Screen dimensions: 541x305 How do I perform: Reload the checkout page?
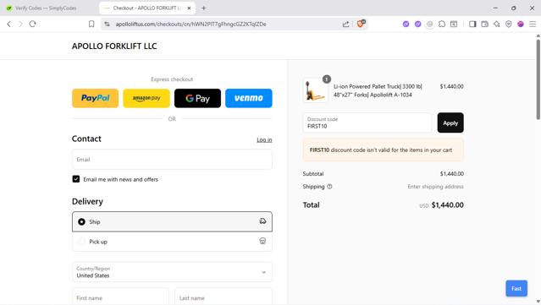(32, 25)
